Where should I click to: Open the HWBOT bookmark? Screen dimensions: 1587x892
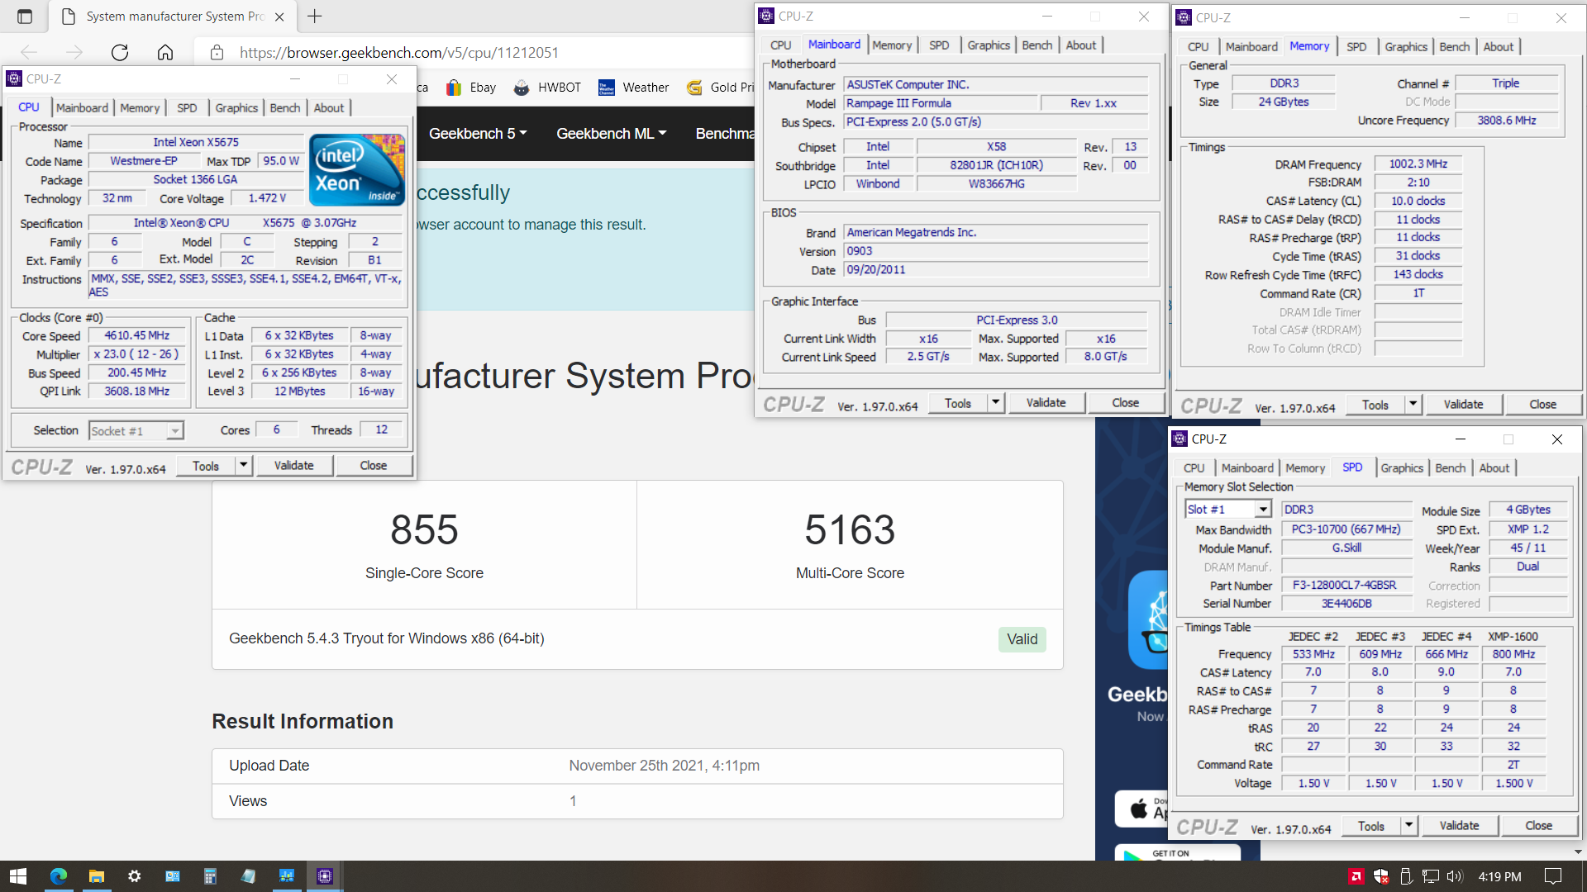tap(547, 88)
